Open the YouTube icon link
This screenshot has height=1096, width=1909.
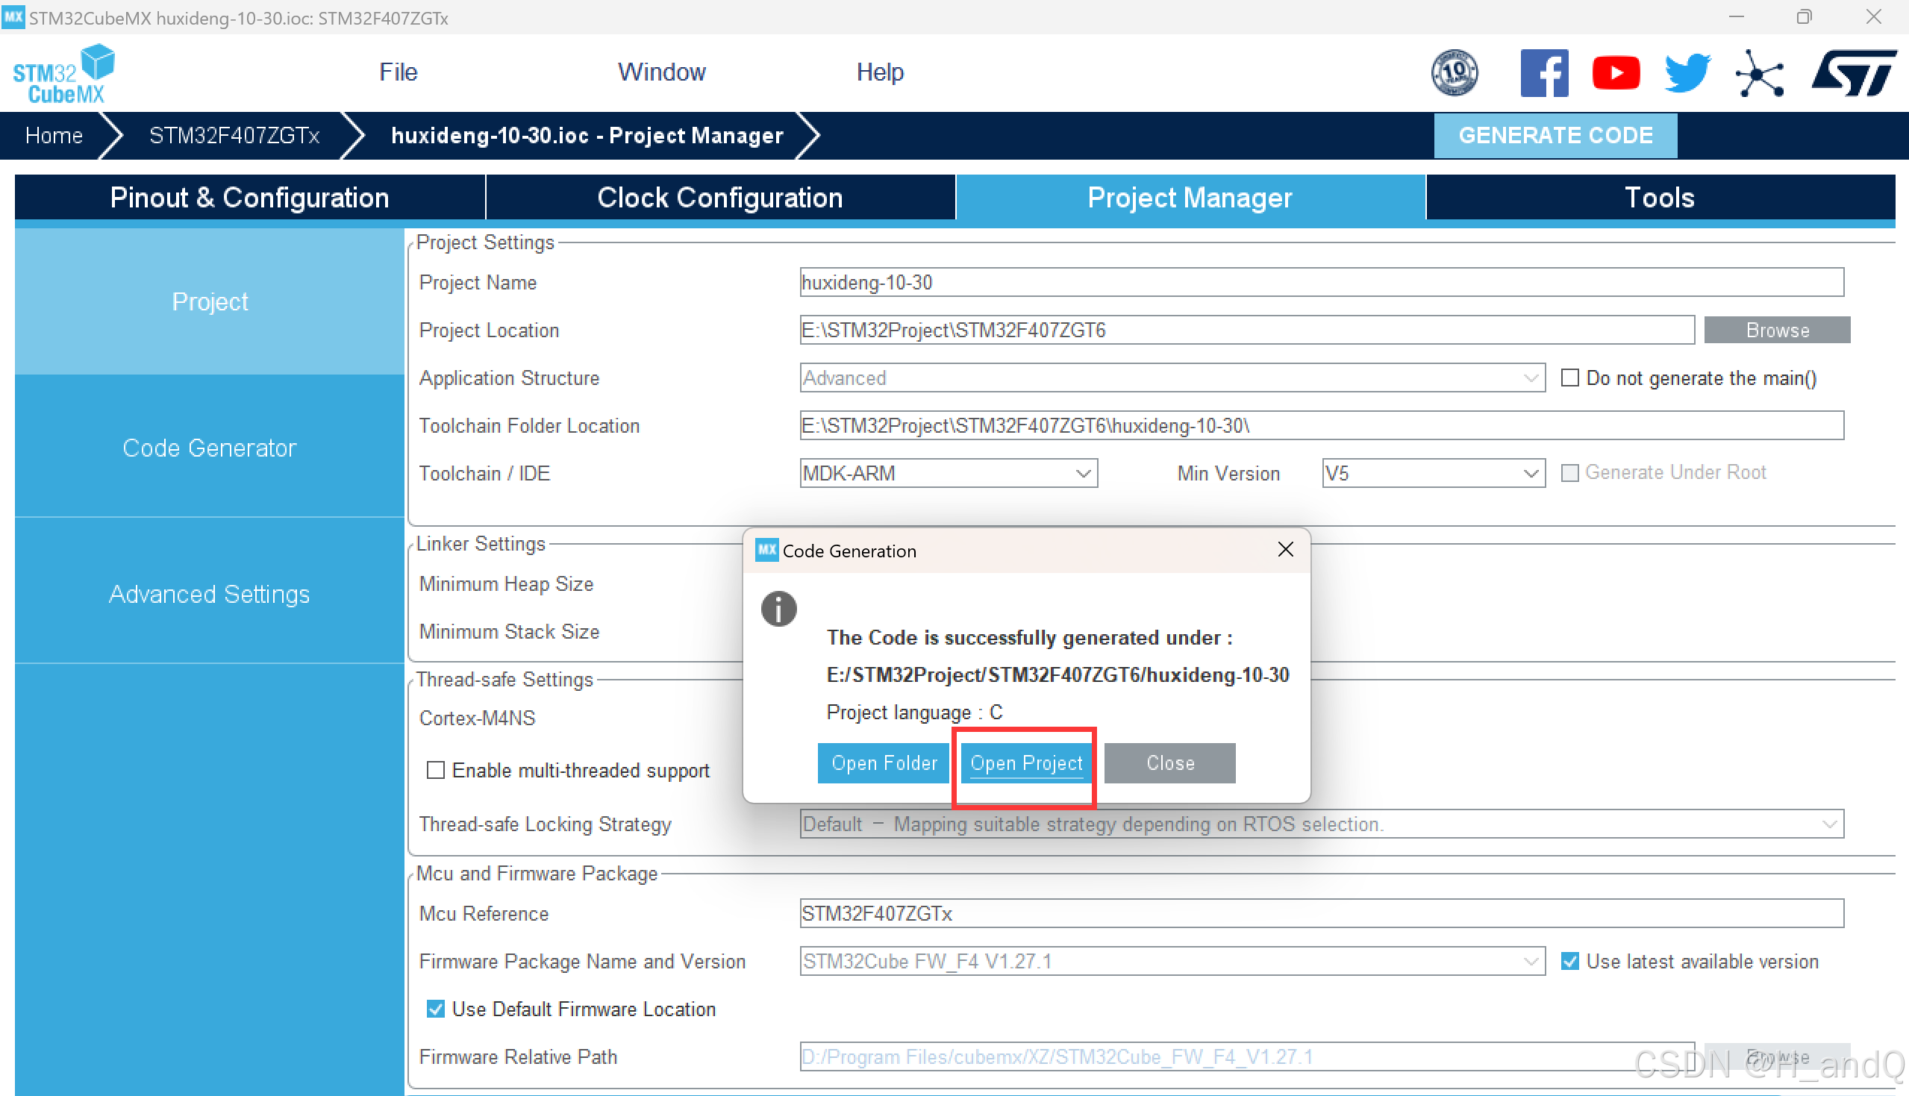pos(1616,73)
